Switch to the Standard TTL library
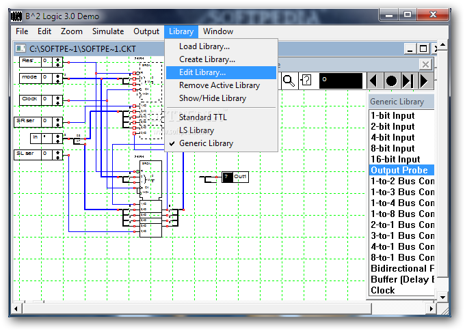 (x=222, y=117)
